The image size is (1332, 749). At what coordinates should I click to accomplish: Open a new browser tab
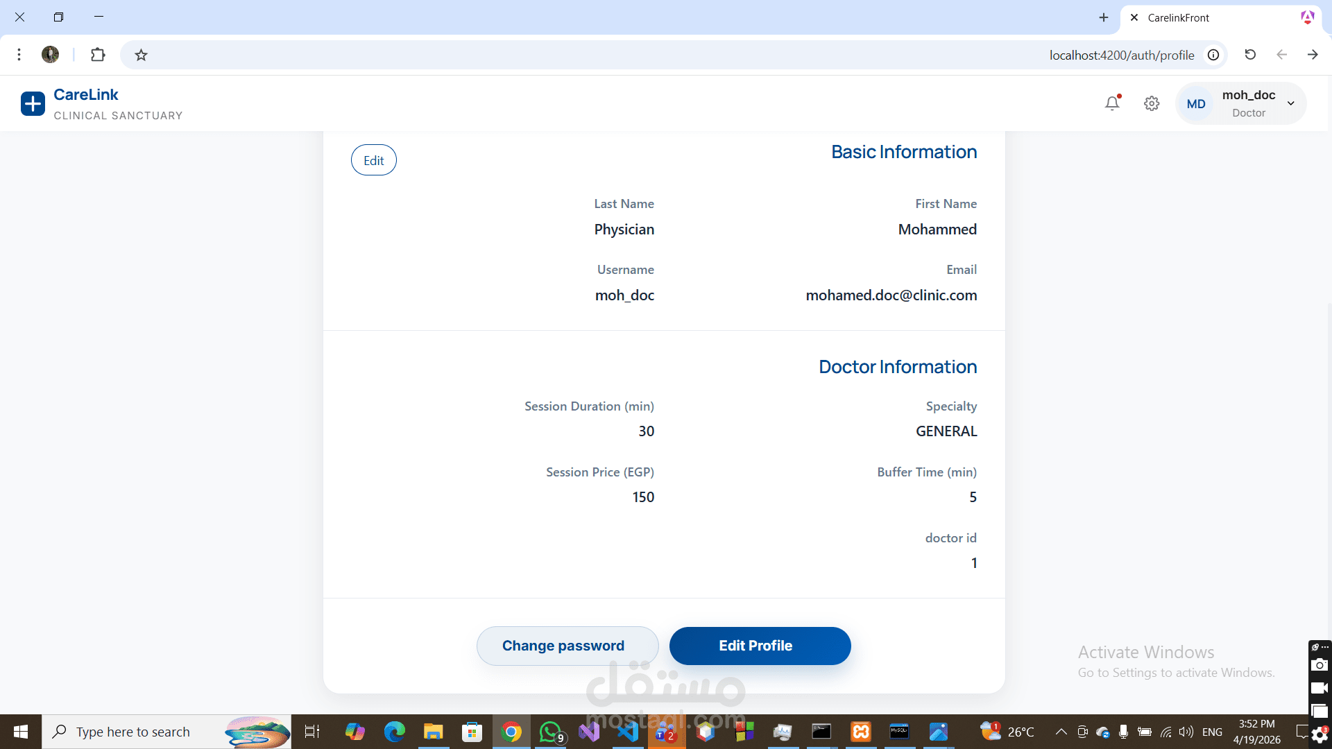coord(1104,18)
